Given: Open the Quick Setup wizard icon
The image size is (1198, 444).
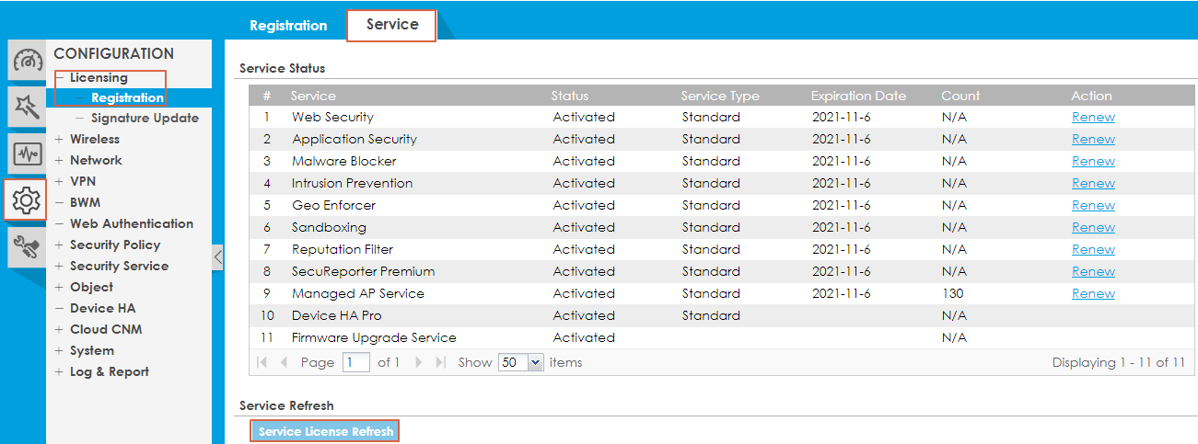Looking at the screenshot, I should [27, 108].
